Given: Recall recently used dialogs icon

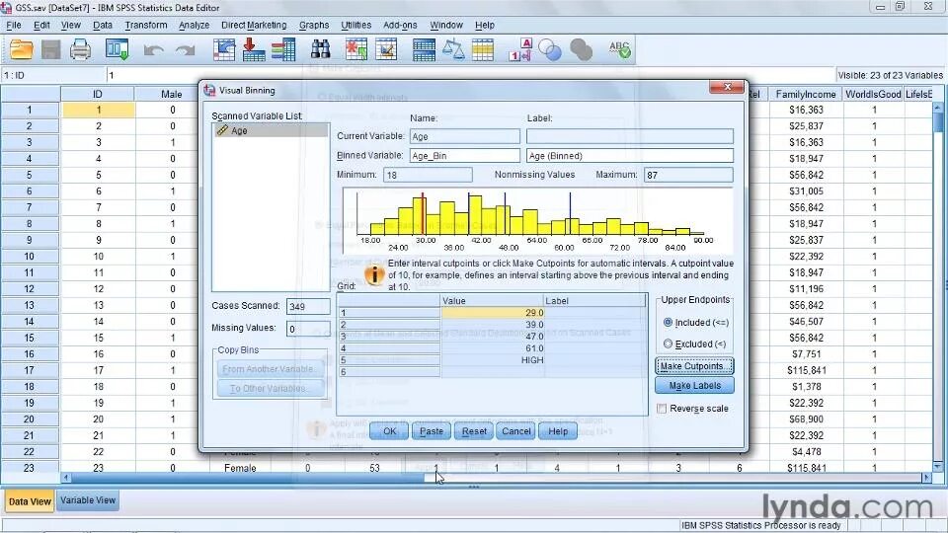Looking at the screenshot, I should [x=117, y=49].
